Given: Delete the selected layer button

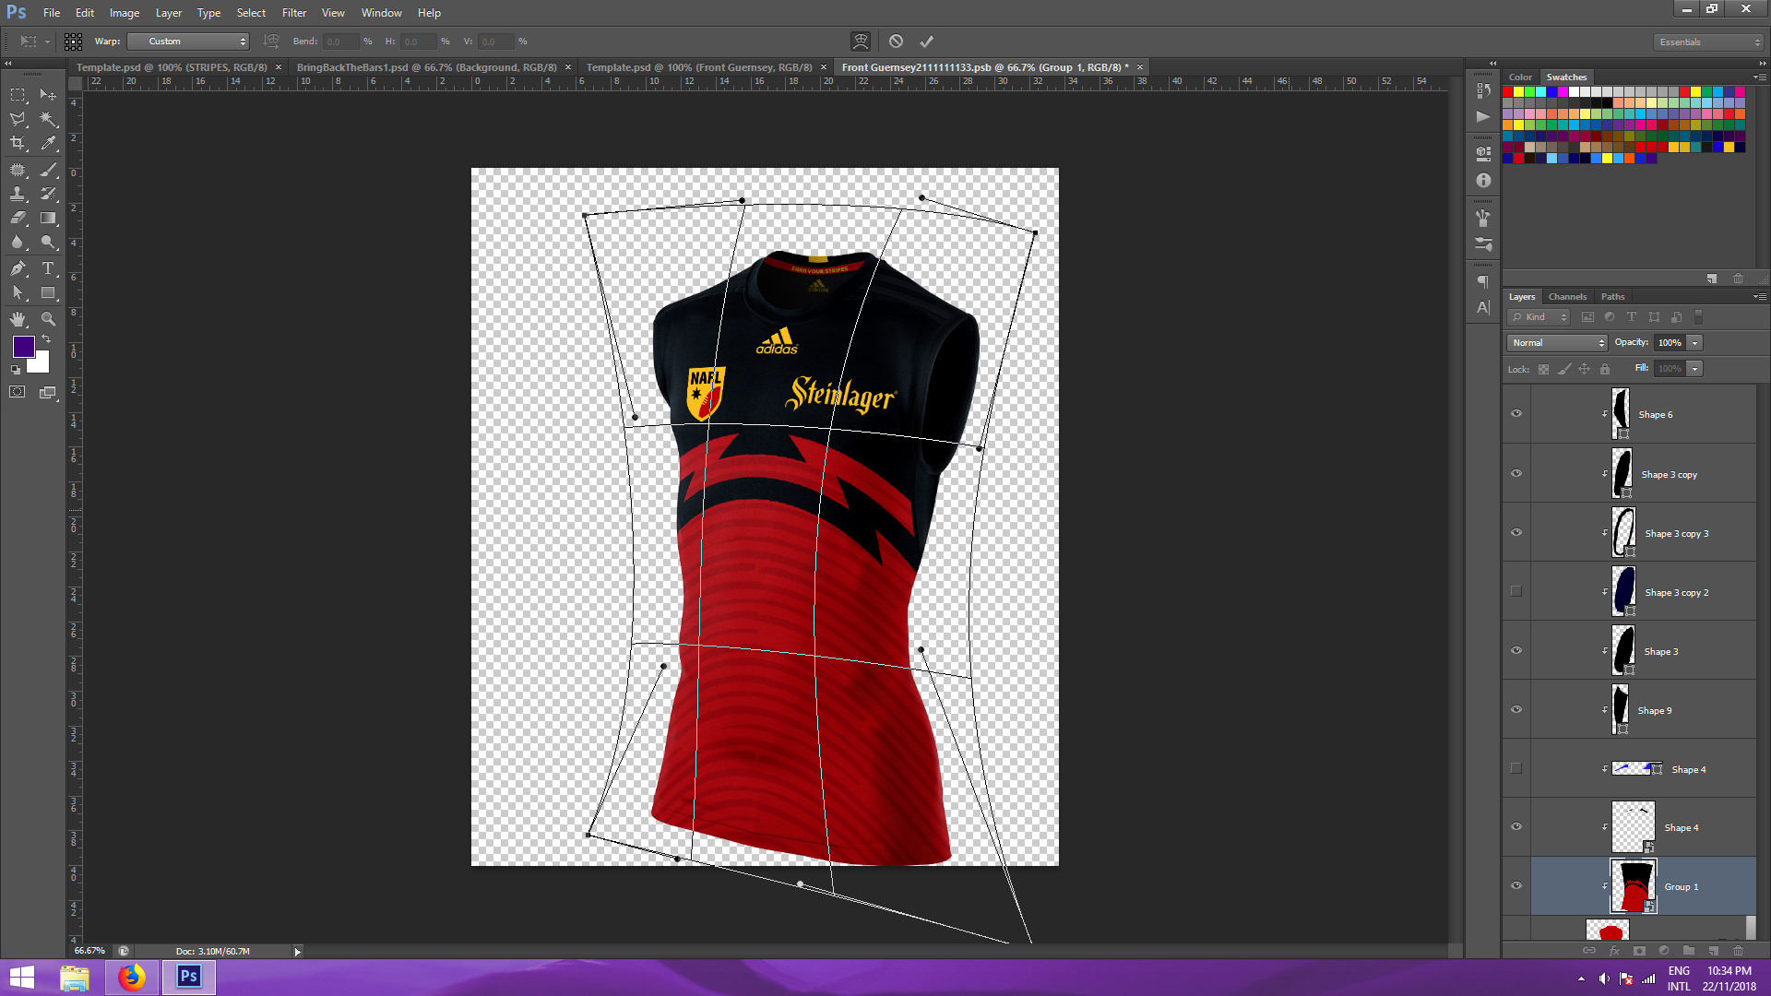Looking at the screenshot, I should pos(1739,951).
